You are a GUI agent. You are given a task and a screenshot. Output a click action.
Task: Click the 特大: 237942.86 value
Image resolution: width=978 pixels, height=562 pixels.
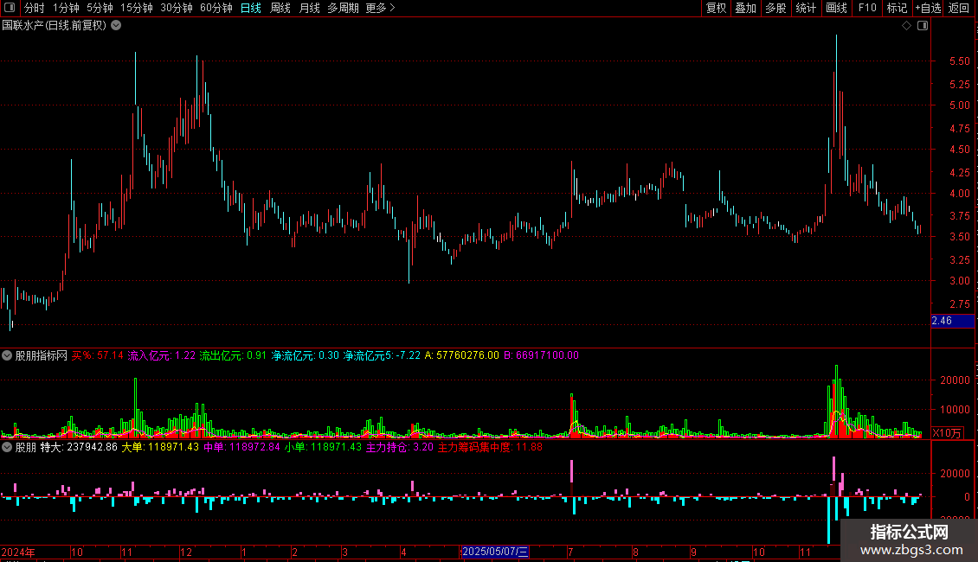[x=79, y=447]
